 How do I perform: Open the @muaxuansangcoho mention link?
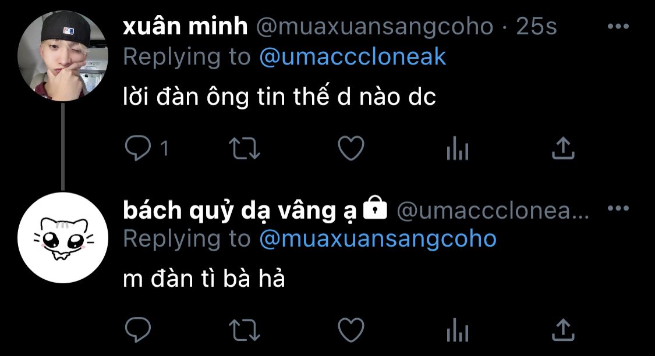point(378,240)
